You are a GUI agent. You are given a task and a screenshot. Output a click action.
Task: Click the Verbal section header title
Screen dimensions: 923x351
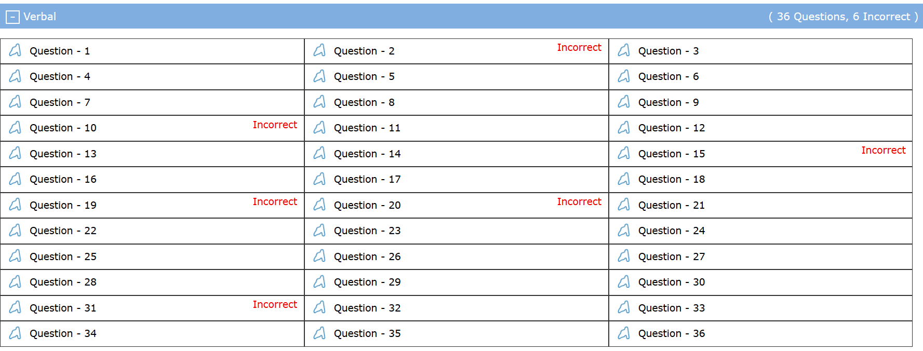click(x=39, y=17)
